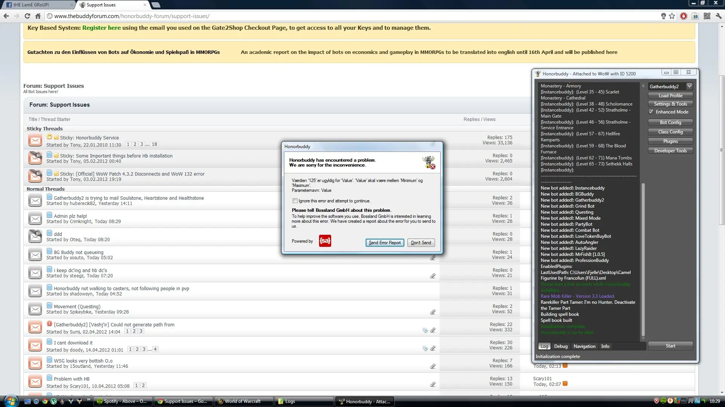Open a new browser tab
This screenshot has height=407, width=725.
click(156, 5)
